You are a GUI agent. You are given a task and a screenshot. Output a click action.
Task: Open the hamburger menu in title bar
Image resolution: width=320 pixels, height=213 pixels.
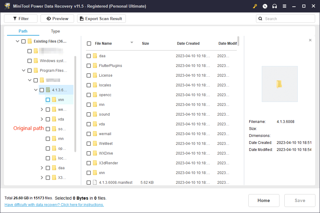pos(284,6)
